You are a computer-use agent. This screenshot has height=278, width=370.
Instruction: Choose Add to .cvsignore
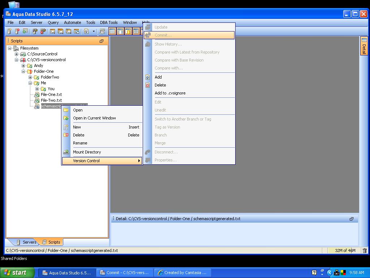click(189, 93)
